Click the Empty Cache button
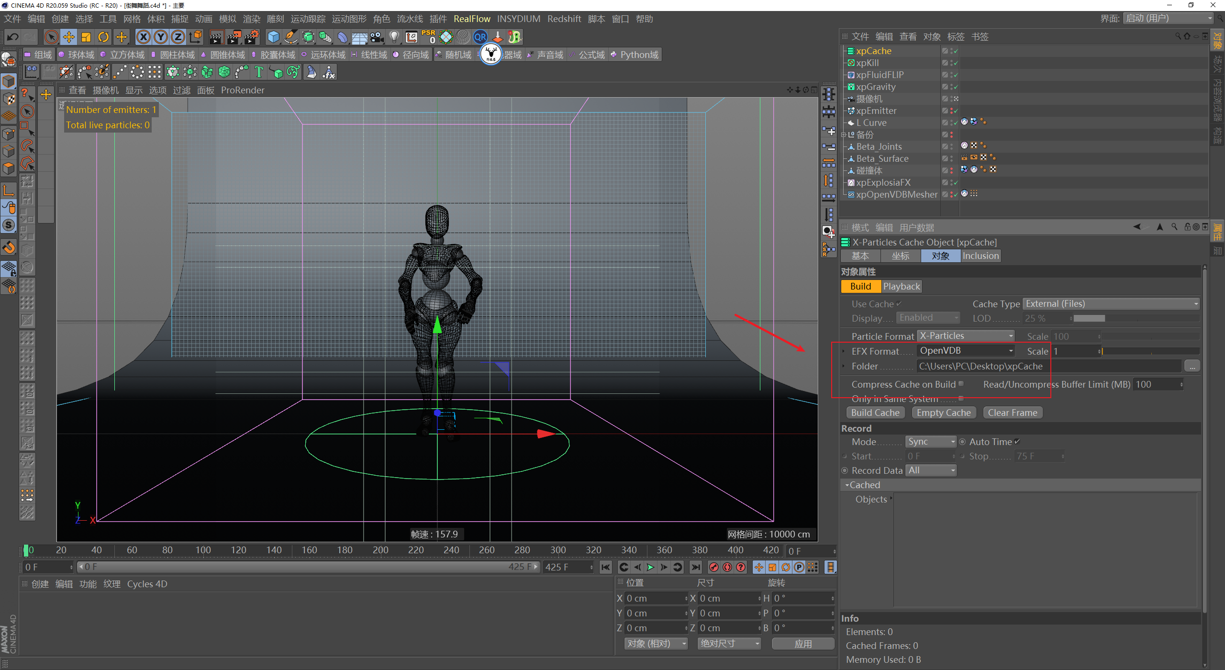Image resolution: width=1225 pixels, height=670 pixels. pos(944,413)
